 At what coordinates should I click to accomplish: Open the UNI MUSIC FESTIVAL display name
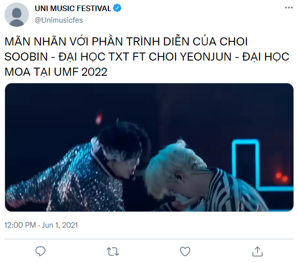coord(73,9)
